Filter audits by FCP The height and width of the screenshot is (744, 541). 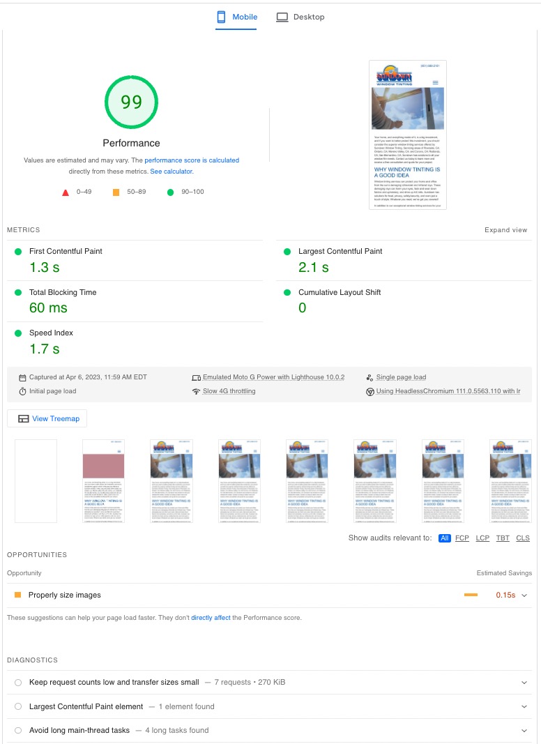pos(462,538)
